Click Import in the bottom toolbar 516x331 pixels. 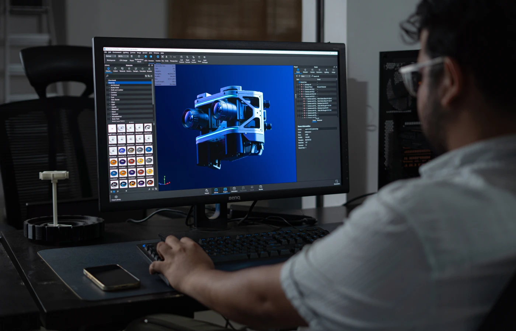(x=207, y=191)
